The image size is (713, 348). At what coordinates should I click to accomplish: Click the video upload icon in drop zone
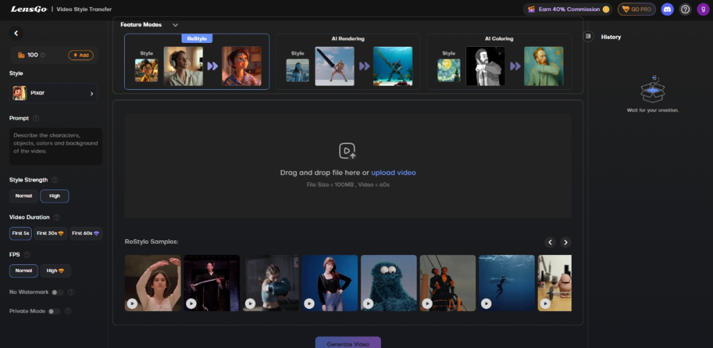(x=347, y=151)
